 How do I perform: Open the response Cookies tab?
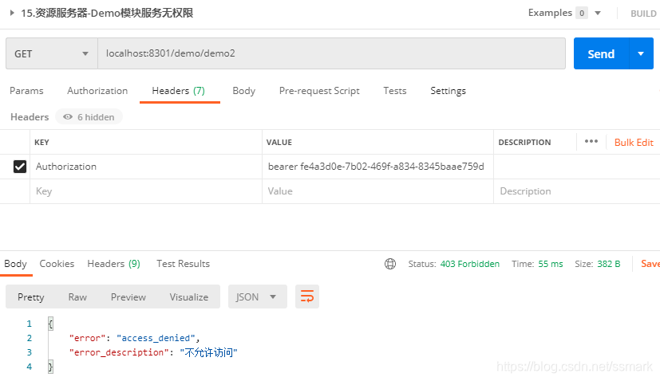tap(57, 264)
